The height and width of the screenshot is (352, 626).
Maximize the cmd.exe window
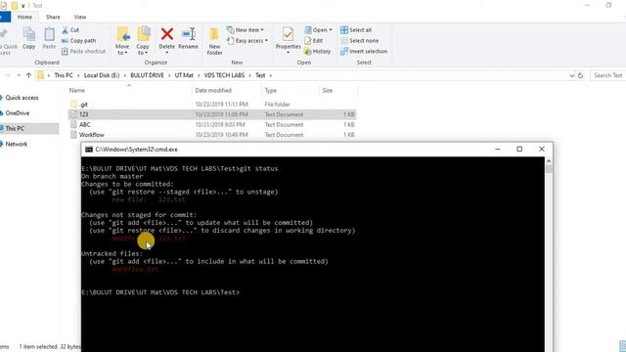coord(519,149)
